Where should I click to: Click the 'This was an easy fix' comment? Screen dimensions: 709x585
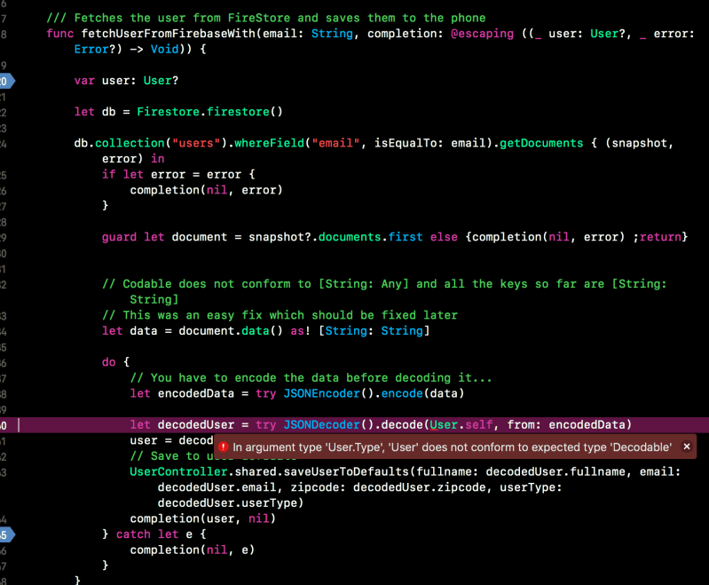point(280,315)
